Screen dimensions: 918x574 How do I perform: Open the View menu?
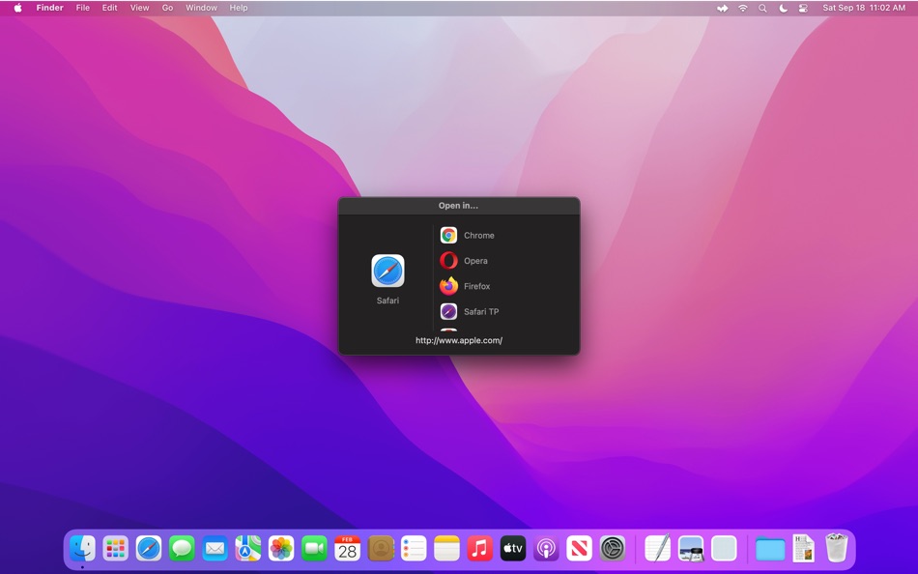(139, 8)
